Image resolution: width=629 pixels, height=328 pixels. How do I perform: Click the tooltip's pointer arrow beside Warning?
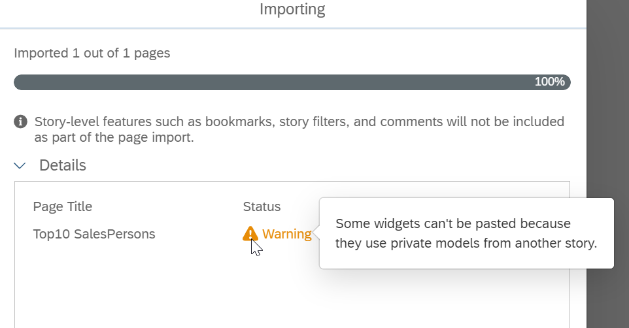coord(316,233)
